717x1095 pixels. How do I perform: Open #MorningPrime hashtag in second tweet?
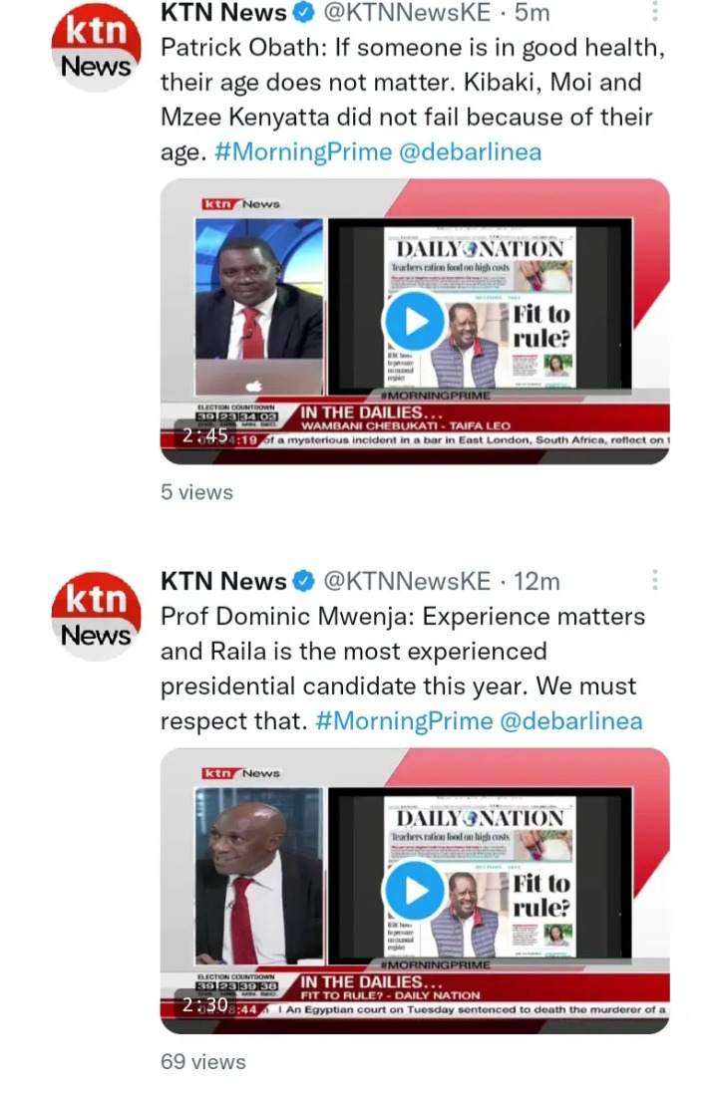tap(404, 721)
